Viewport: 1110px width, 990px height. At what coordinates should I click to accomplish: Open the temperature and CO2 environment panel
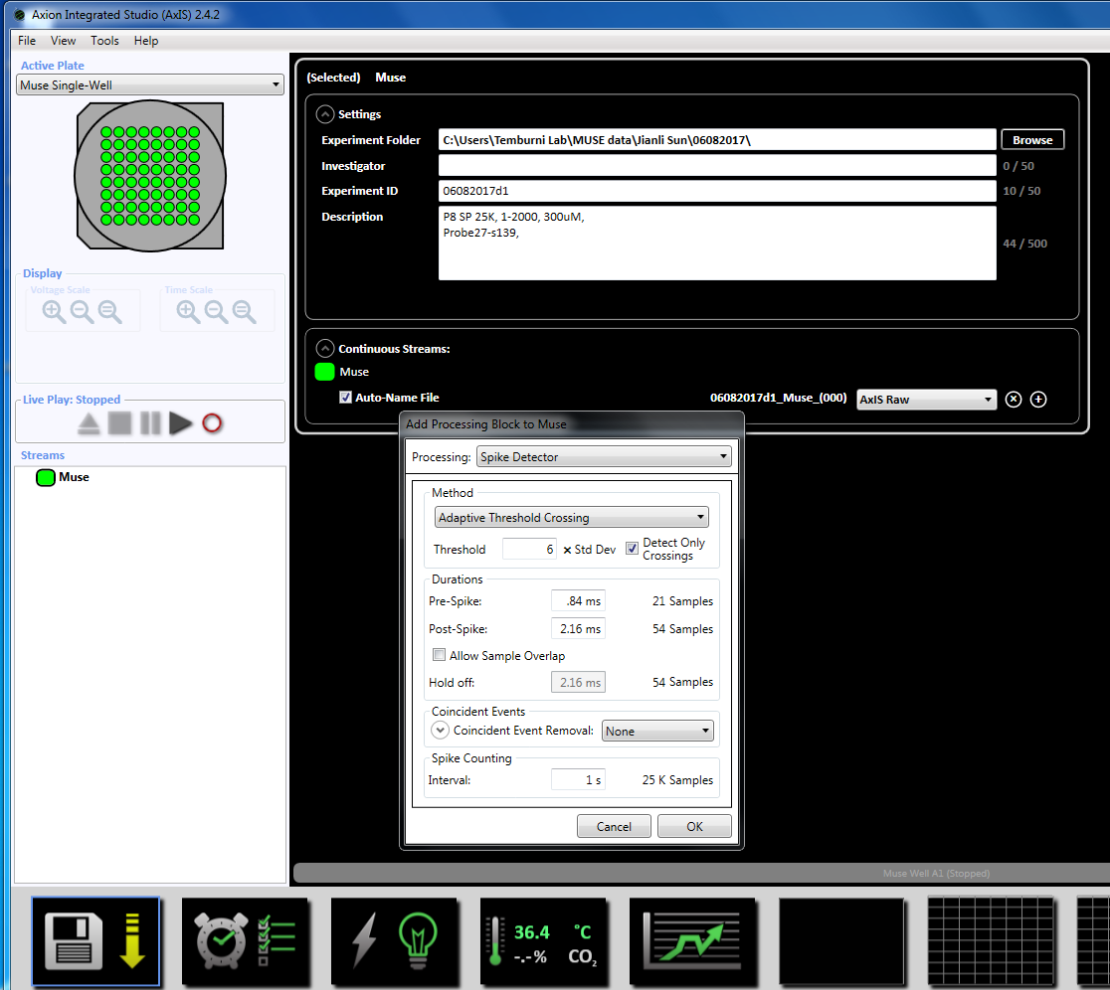(x=543, y=941)
